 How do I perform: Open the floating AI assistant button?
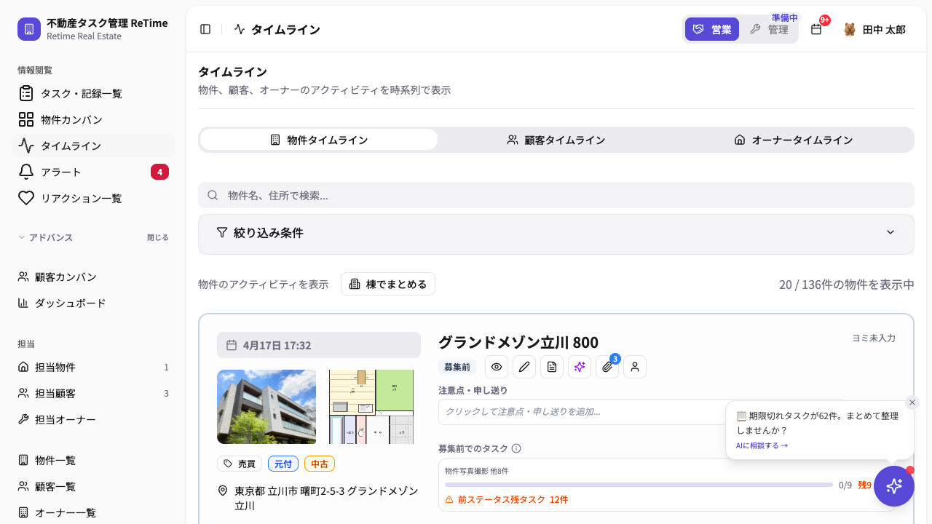point(894,486)
